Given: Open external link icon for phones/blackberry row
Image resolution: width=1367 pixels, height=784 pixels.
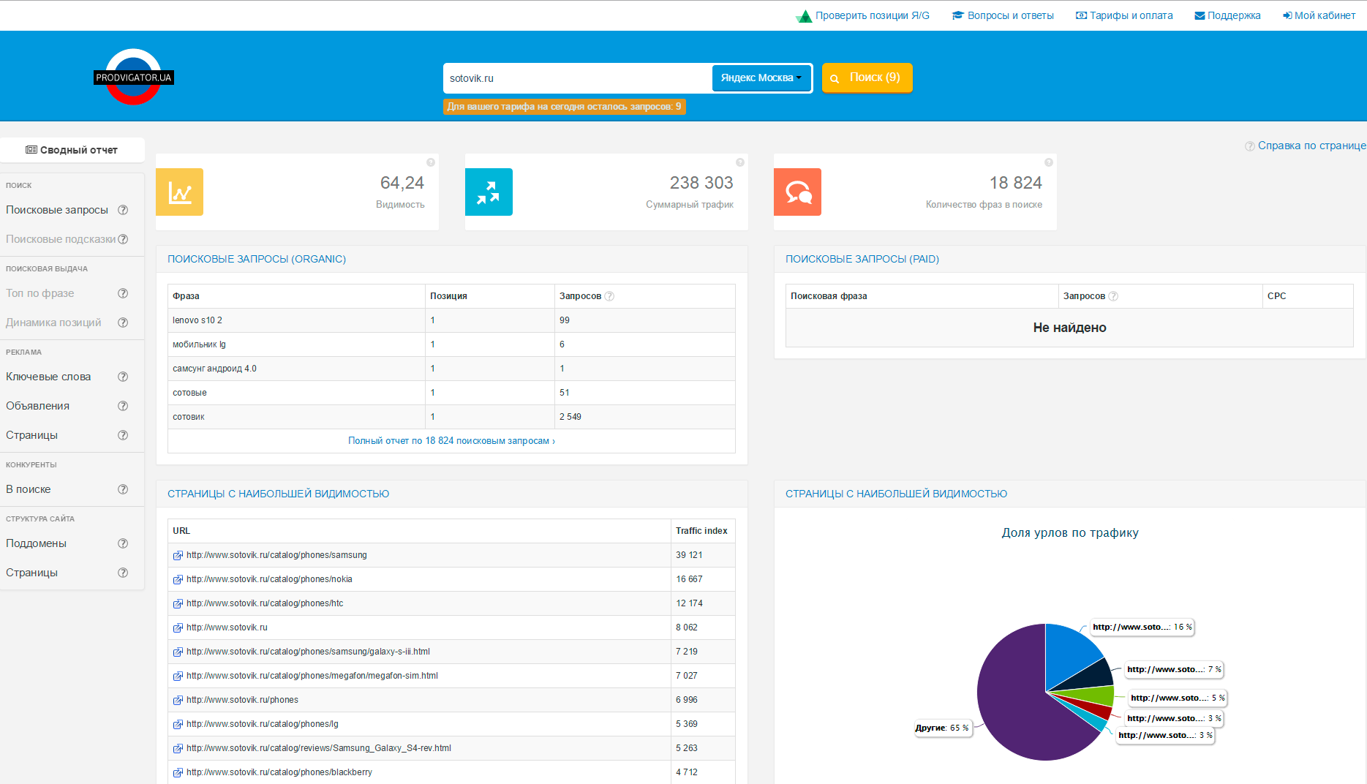Looking at the screenshot, I should 178,772.
